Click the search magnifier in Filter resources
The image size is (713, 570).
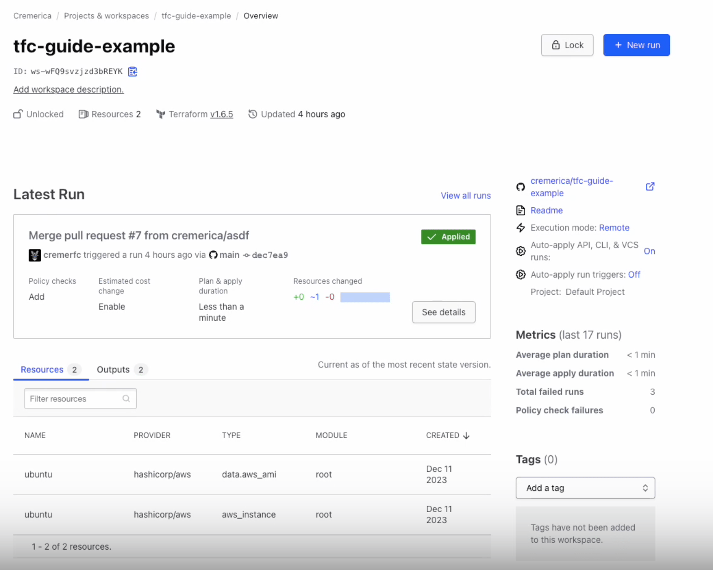[126, 399]
